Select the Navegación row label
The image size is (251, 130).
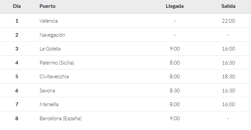tap(52, 35)
